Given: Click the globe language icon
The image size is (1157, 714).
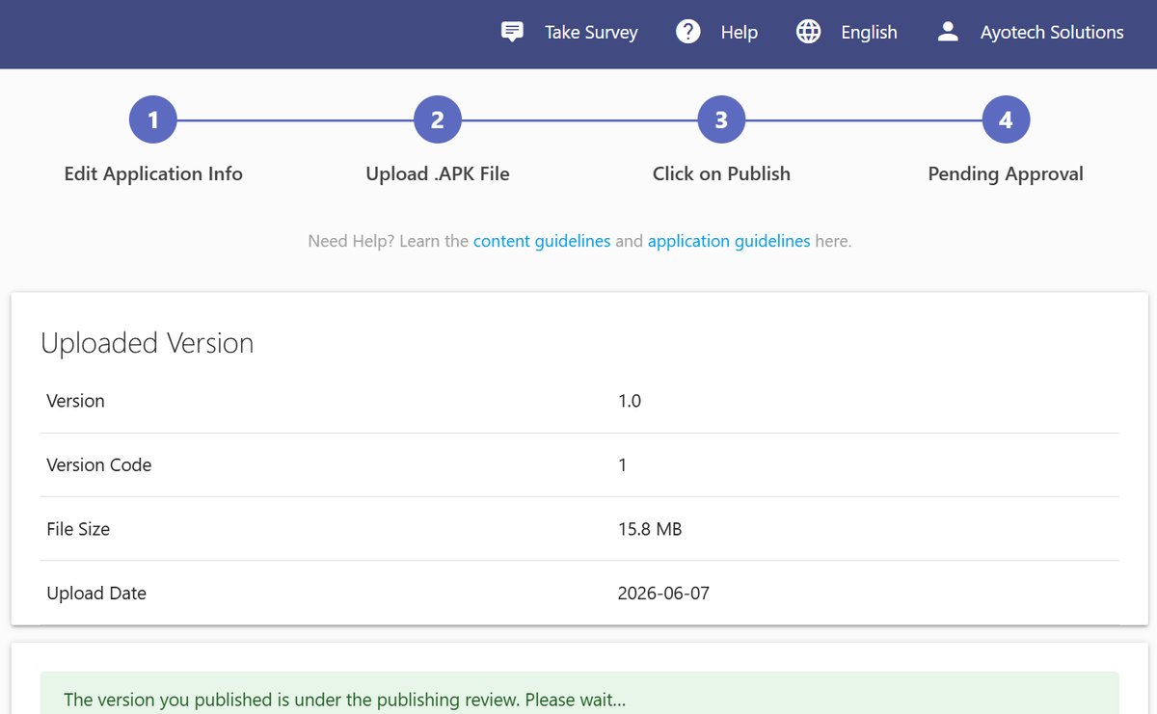Looking at the screenshot, I should pos(808,32).
